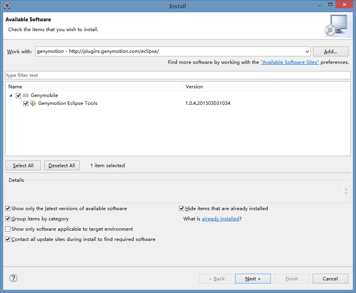Viewport: 356px width, 293px height.
Task: Toggle Show only the latest versions checkbox
Action: [x=8, y=209]
